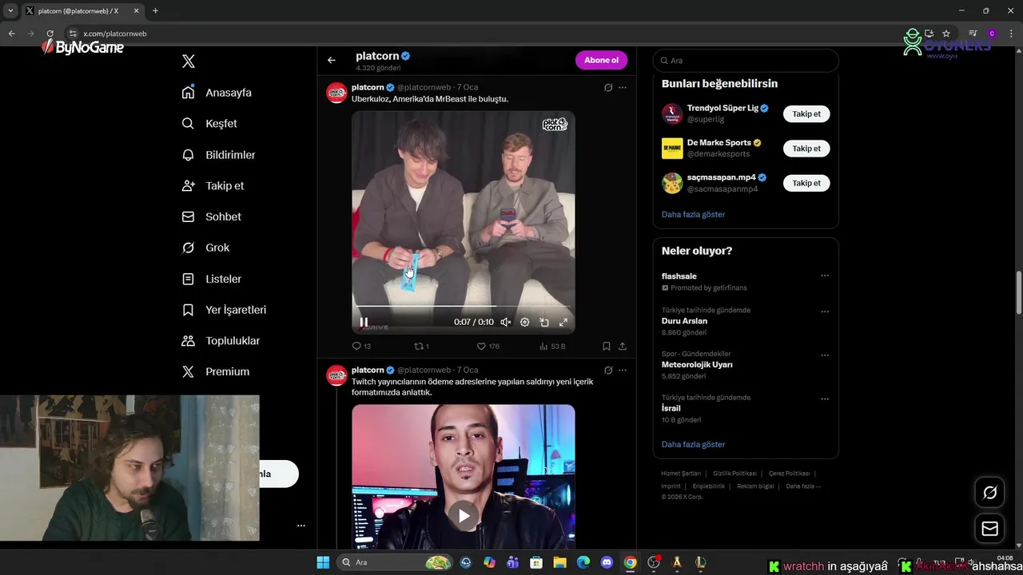Open Grok explain on Twitch post
This screenshot has width=1023, height=575.
(x=608, y=371)
